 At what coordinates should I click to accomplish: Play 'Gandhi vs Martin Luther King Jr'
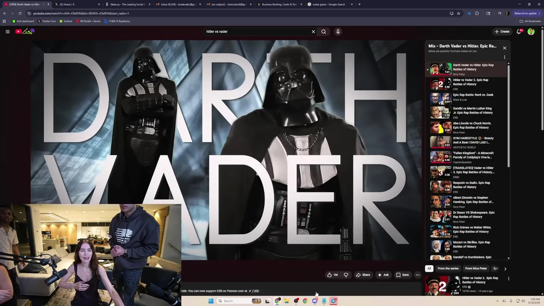467,113
